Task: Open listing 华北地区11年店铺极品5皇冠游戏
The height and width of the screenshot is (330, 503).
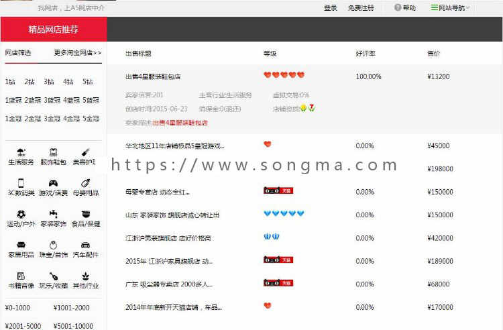Action: [x=175, y=146]
